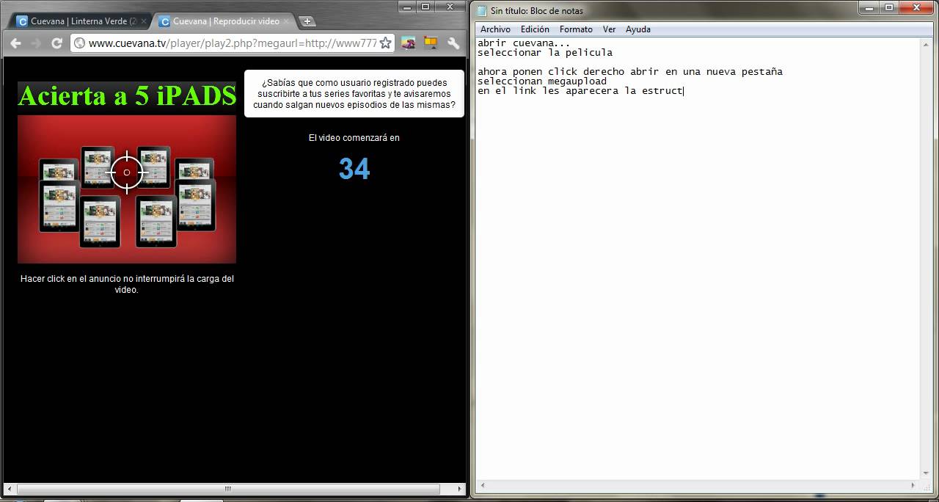
Task: Select the Cuevana Reproducir video tab
Action: pos(222,21)
